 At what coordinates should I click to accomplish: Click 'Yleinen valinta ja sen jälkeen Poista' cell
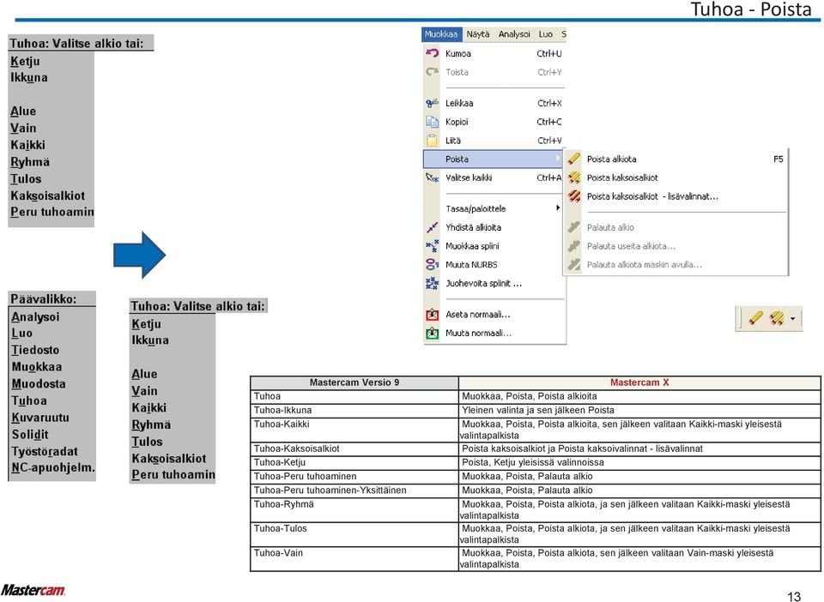(x=639, y=410)
